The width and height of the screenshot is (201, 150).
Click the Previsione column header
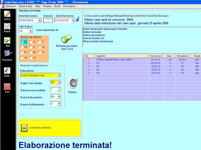182,56
